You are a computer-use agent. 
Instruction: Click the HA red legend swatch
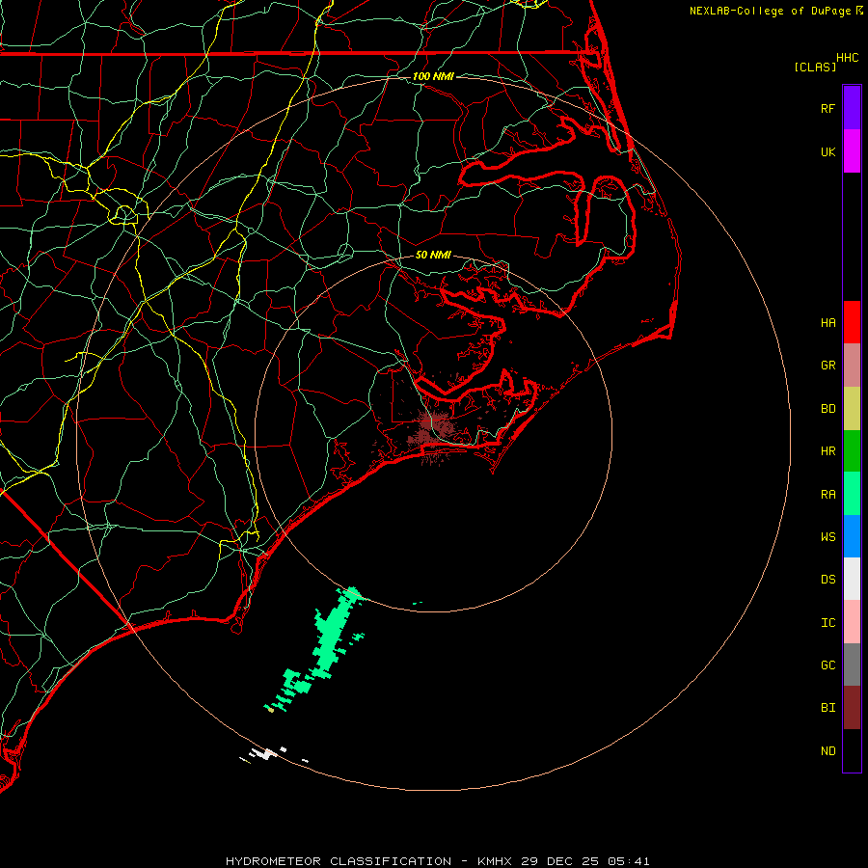[x=852, y=322]
